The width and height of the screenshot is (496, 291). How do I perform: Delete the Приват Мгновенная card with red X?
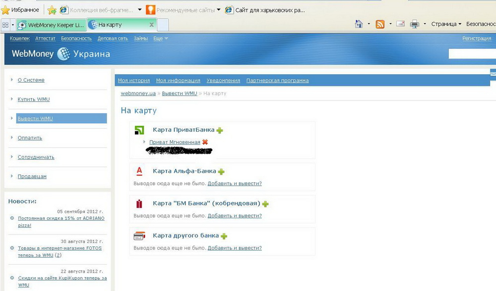[205, 142]
